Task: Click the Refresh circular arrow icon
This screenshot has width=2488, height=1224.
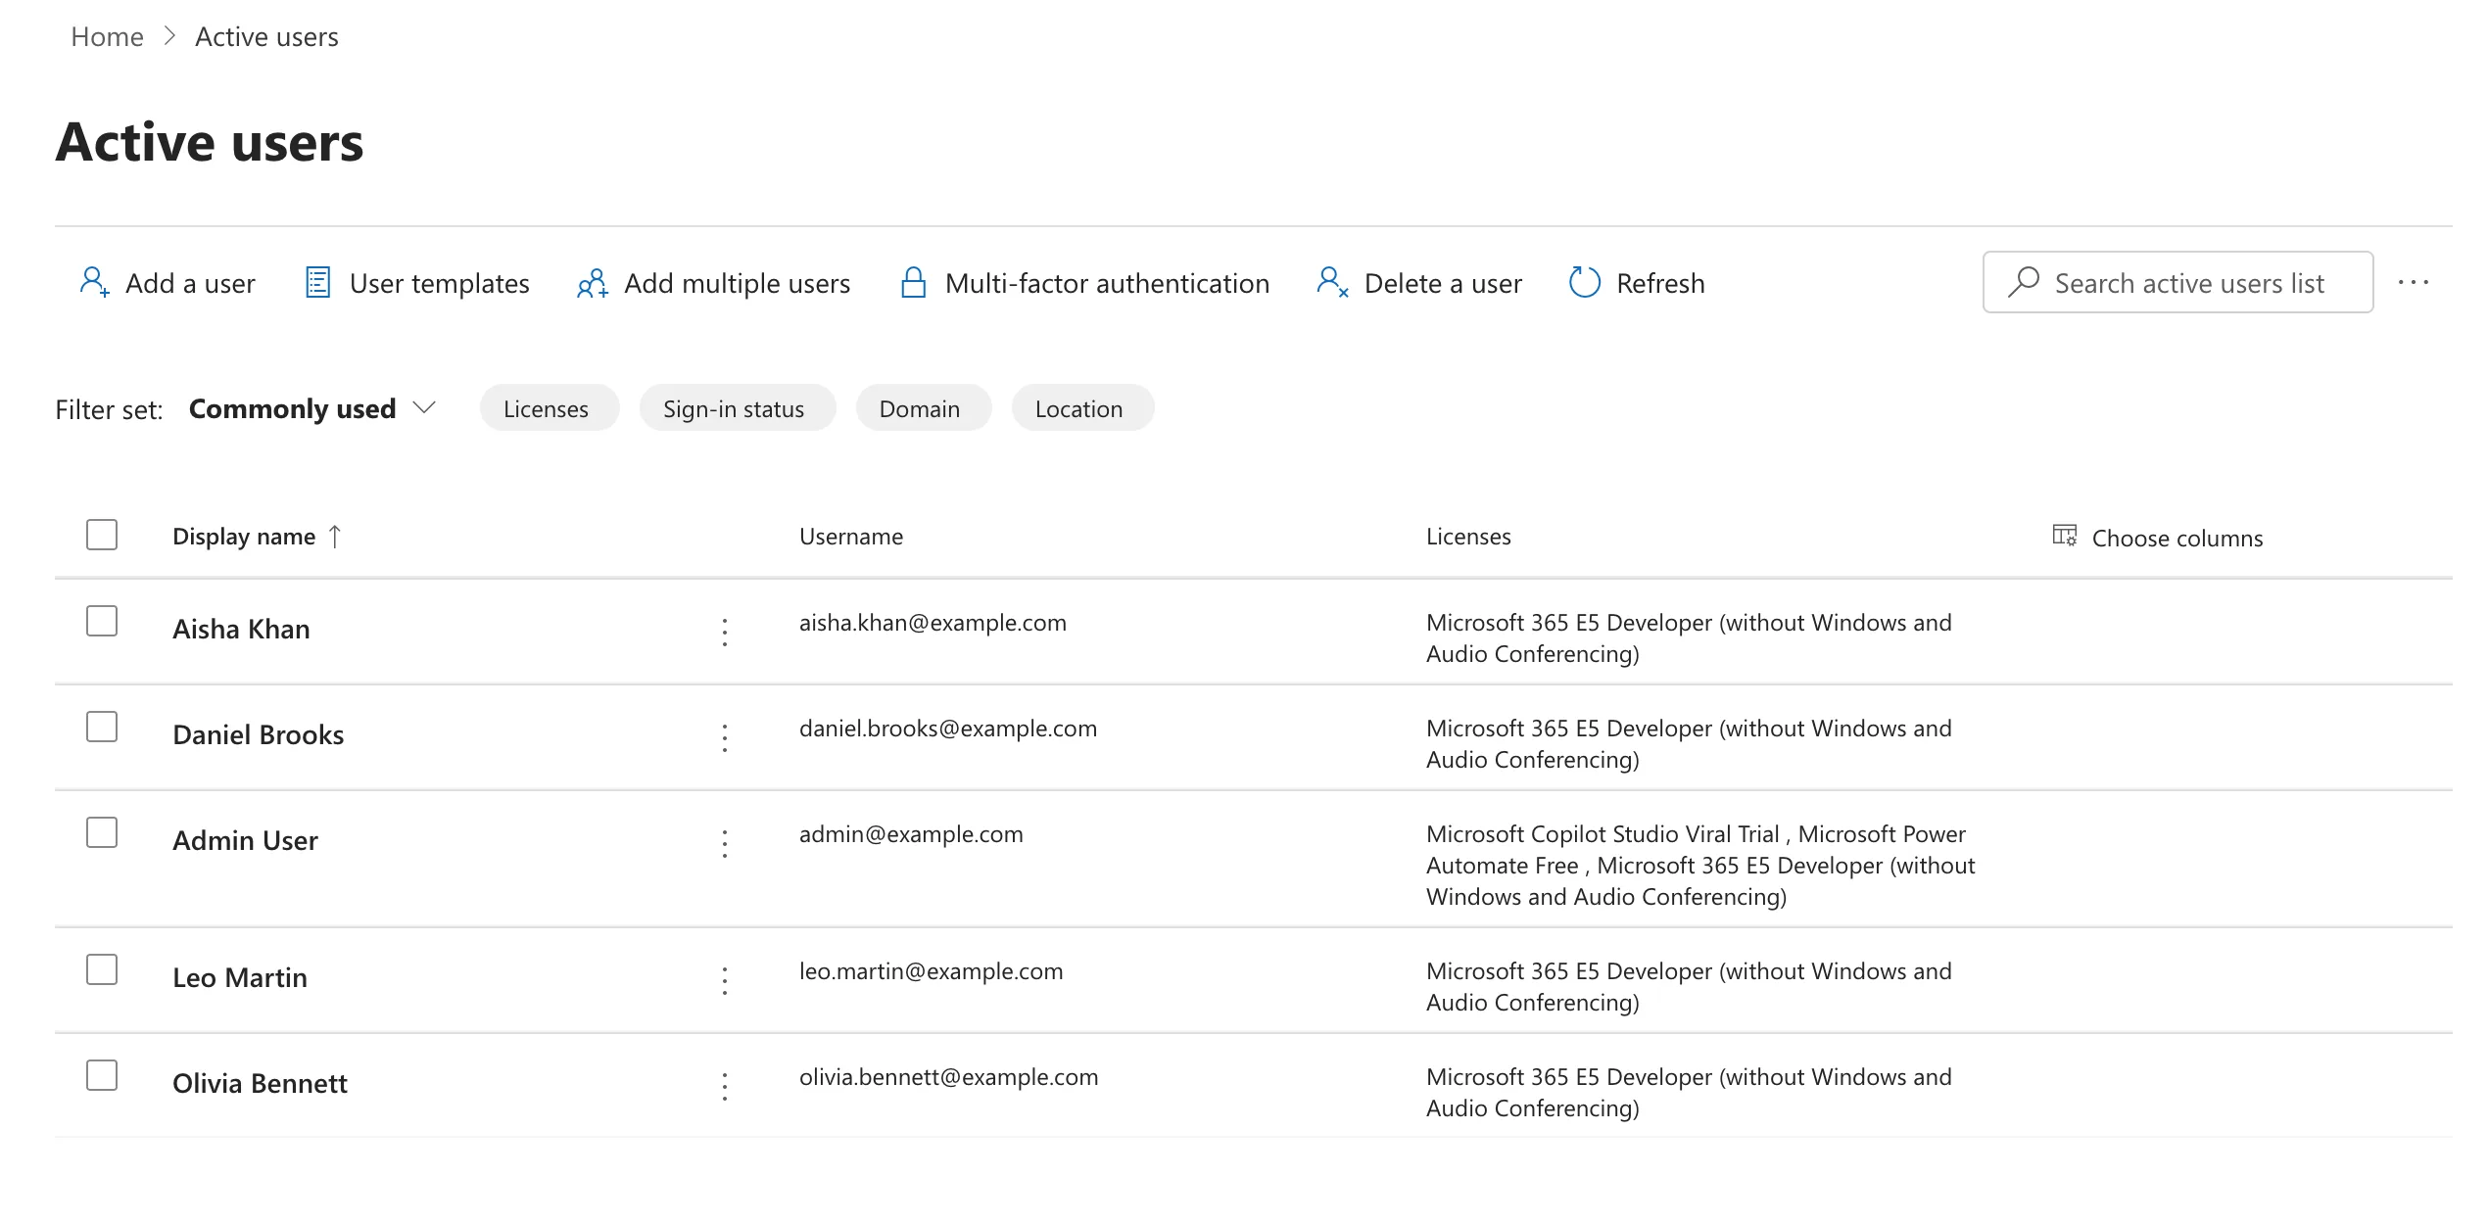Action: pyautogui.click(x=1584, y=283)
